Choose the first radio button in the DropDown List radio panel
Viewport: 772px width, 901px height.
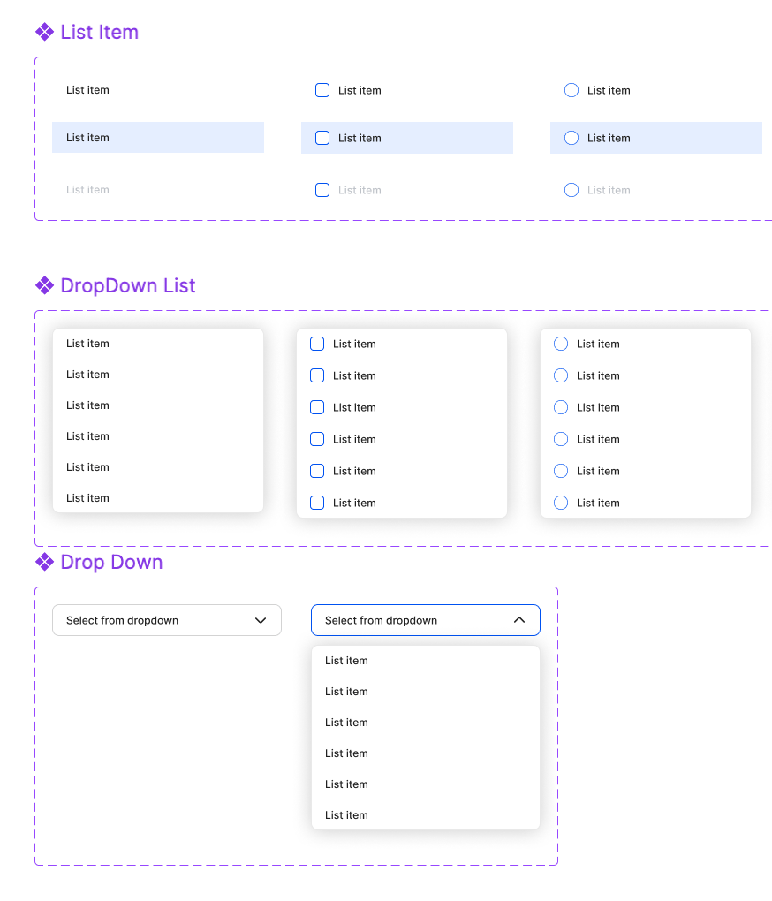[561, 344]
